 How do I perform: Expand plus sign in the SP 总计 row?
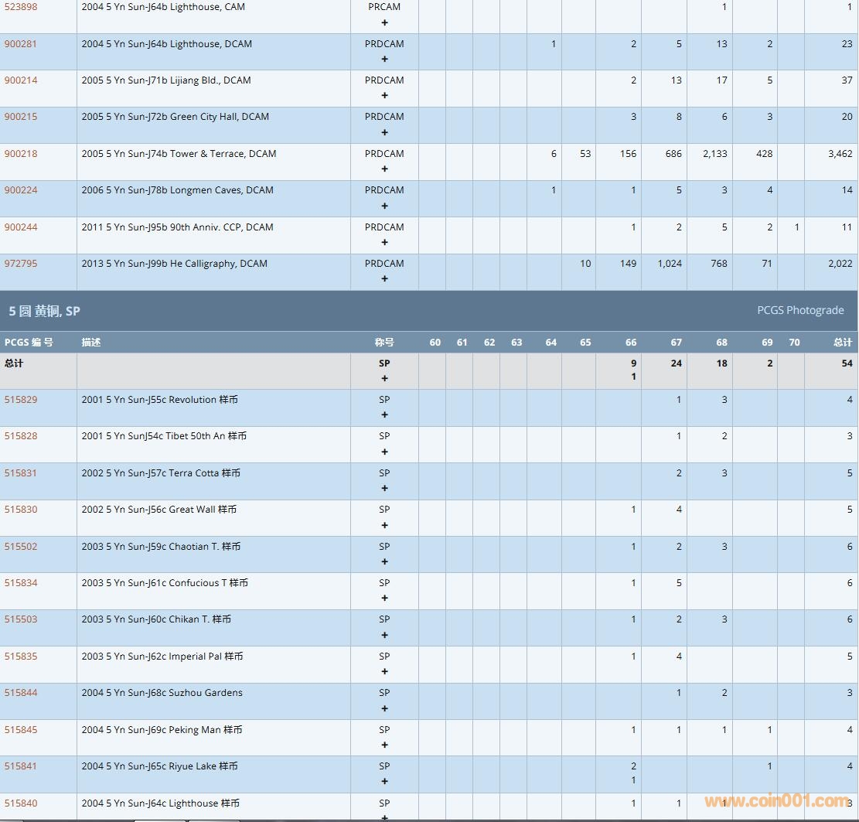[384, 379]
